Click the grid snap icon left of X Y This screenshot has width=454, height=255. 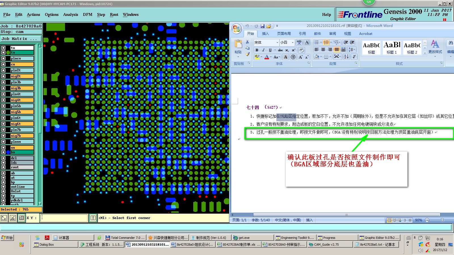coord(22,218)
